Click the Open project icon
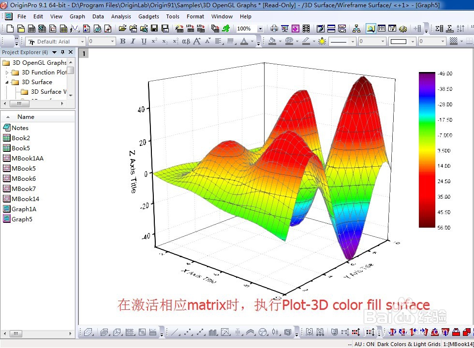This screenshot has width=474, height=348. (x=122, y=29)
